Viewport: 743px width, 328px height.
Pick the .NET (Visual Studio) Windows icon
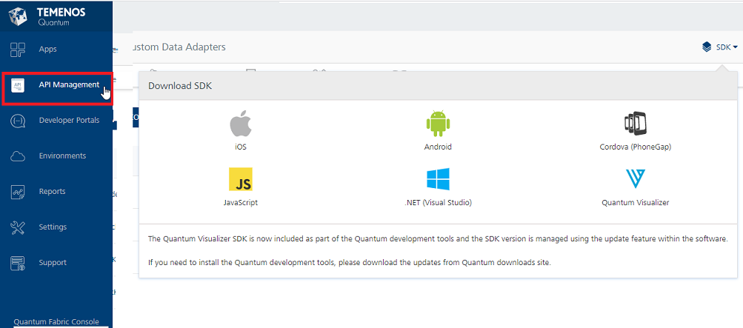pyautogui.click(x=438, y=179)
